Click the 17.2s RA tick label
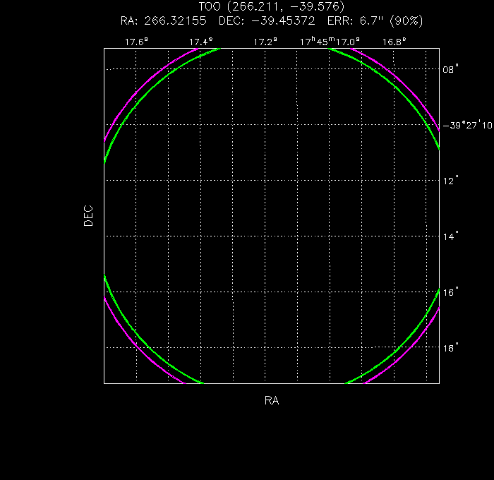Viewport: 494px width, 480px height. pyautogui.click(x=265, y=42)
